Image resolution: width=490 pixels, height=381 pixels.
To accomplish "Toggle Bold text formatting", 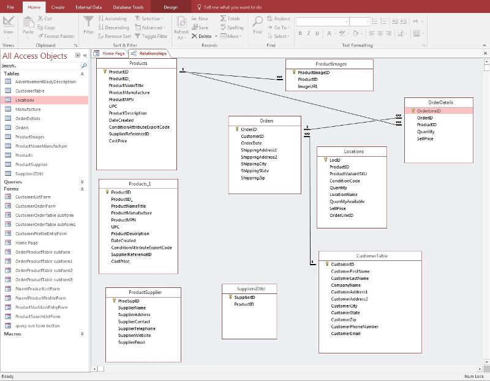I will (300, 33).
